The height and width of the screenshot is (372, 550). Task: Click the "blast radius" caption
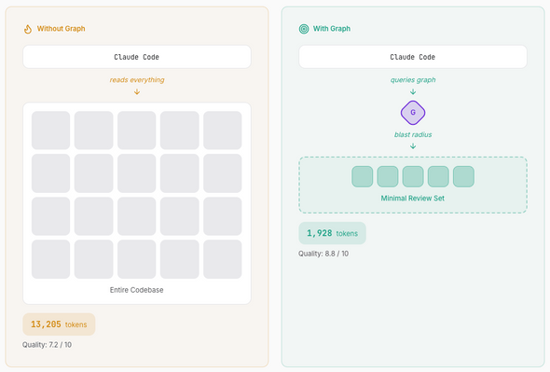click(x=413, y=135)
